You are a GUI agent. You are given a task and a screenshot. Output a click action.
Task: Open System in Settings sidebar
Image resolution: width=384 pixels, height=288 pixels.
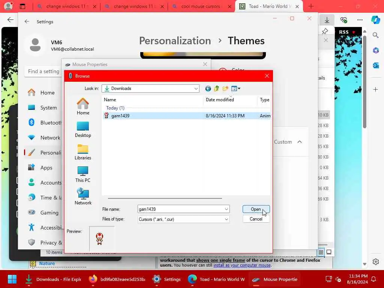[43, 108]
